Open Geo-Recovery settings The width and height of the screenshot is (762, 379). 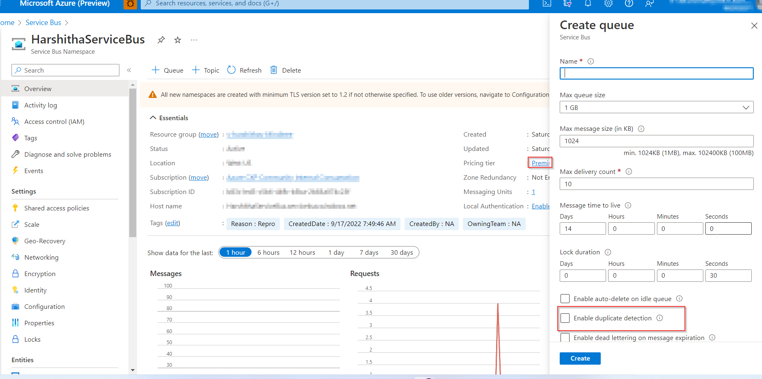click(x=65, y=241)
